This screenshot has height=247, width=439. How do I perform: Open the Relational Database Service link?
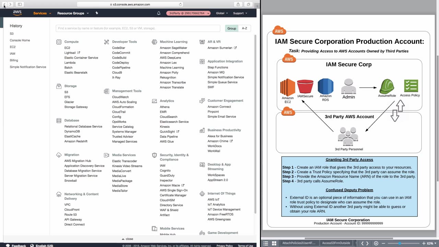click(83, 127)
